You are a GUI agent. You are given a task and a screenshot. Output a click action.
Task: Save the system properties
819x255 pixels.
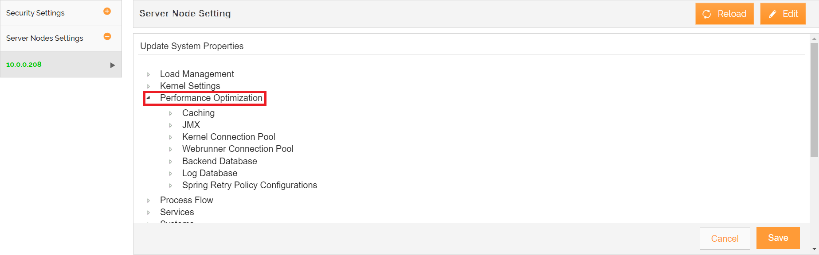(x=778, y=238)
